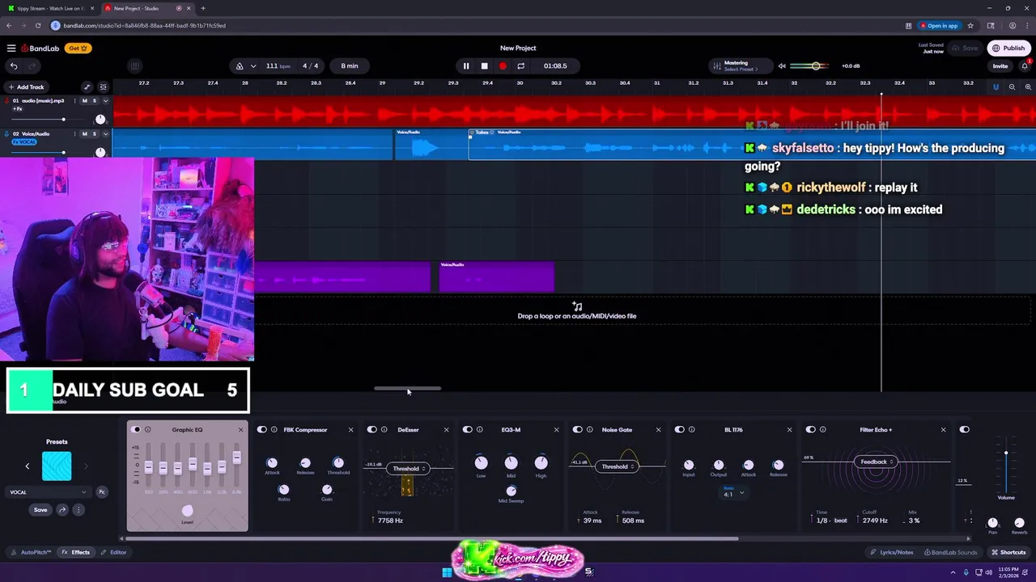Screen dimensions: 1036x582
Task: Pause playback with the pause button
Action: (466, 66)
